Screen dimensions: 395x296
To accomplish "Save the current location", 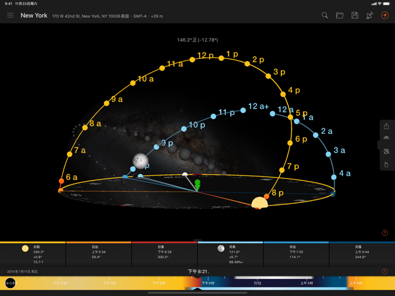I will [354, 15].
